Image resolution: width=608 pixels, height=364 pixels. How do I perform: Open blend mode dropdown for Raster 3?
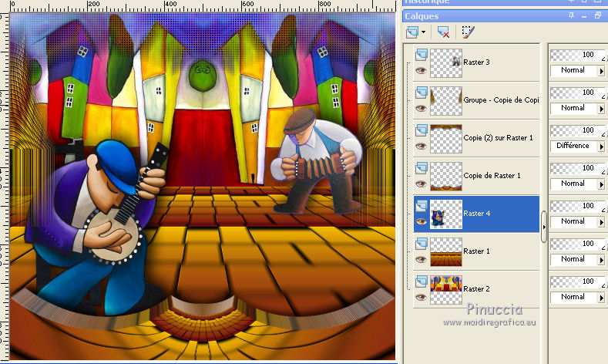[601, 71]
